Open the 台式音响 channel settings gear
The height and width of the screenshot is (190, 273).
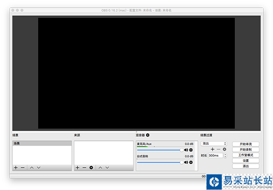coord(191,163)
